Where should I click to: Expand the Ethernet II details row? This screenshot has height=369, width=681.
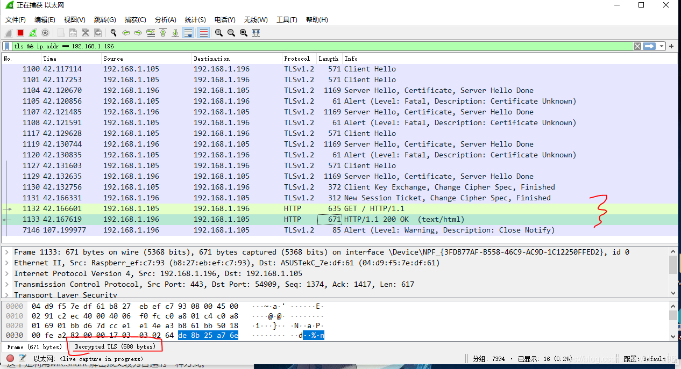tap(6, 263)
